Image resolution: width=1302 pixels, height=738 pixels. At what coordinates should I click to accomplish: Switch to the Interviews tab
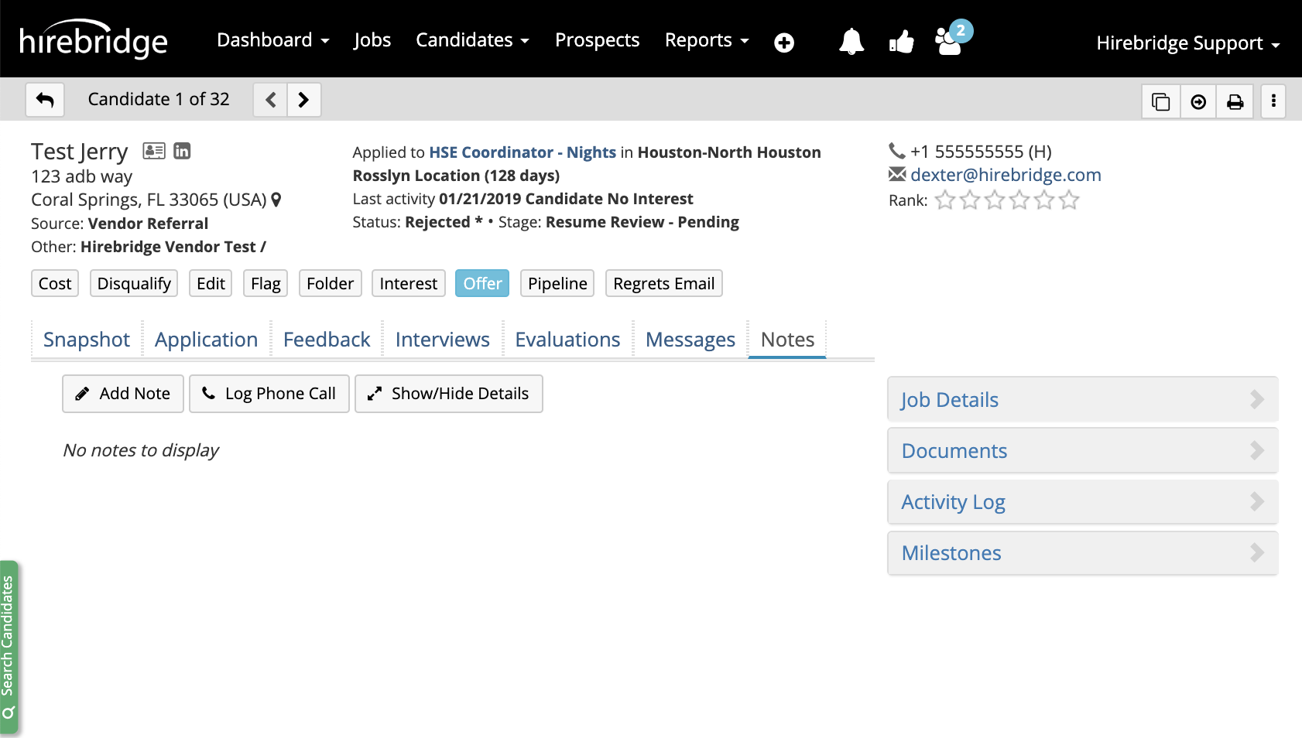coord(442,340)
